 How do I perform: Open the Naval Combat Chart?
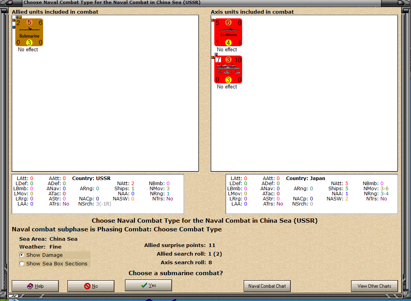point(267,286)
